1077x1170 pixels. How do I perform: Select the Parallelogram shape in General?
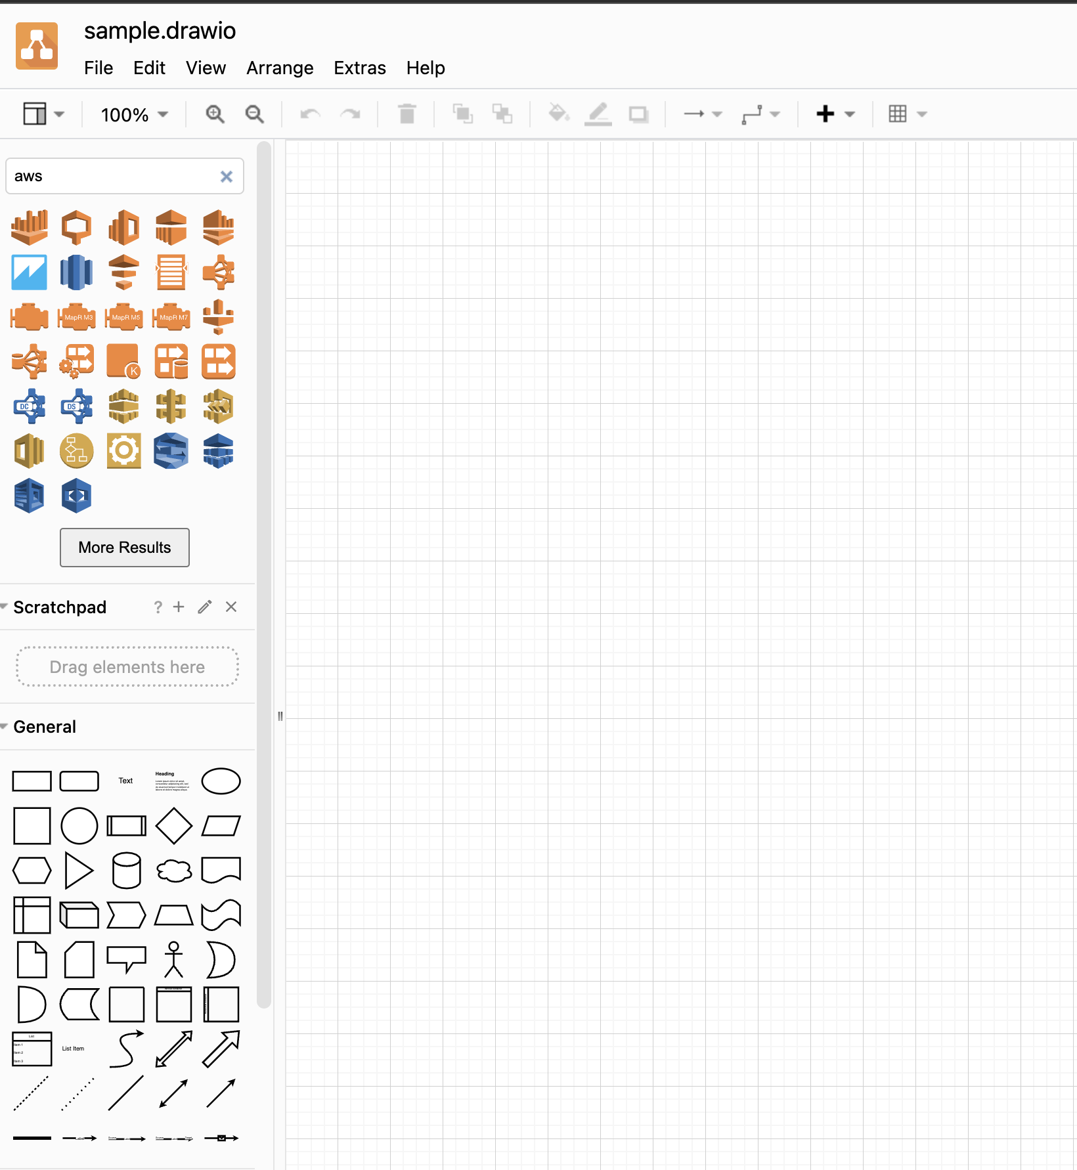pos(221,826)
